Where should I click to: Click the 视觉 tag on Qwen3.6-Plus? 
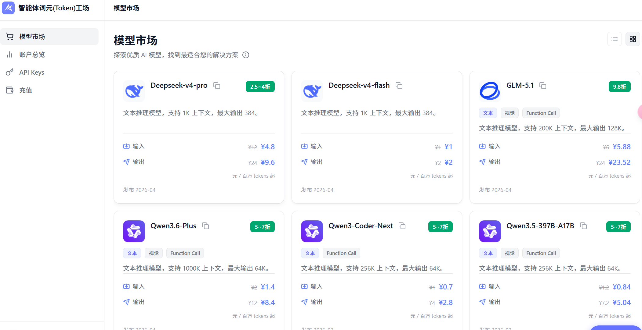(154, 253)
